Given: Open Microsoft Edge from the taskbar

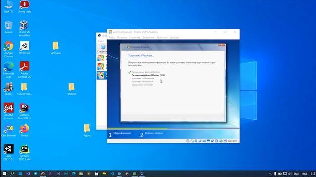Looking at the screenshot, I should (74, 174).
